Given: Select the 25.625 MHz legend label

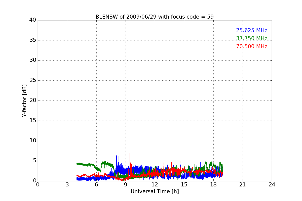Looking at the screenshot, I should (252, 30).
